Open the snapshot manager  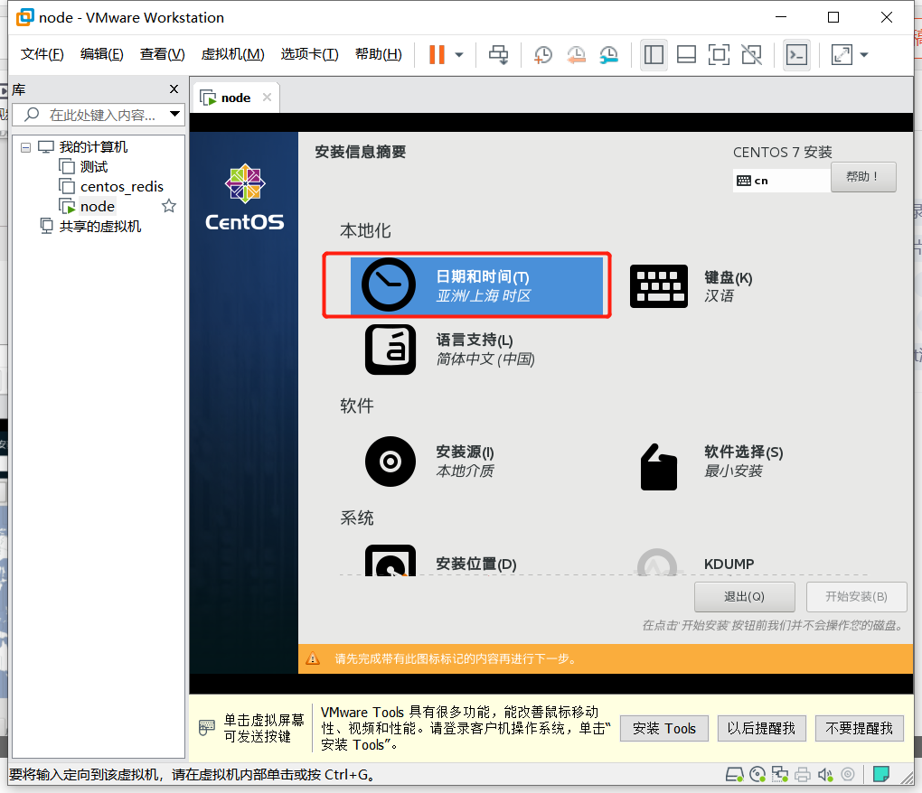click(608, 55)
